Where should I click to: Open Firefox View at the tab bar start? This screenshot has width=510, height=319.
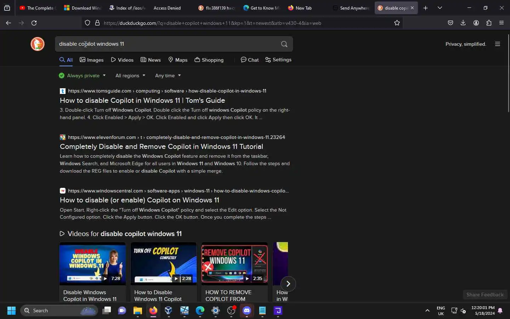(x=7, y=8)
